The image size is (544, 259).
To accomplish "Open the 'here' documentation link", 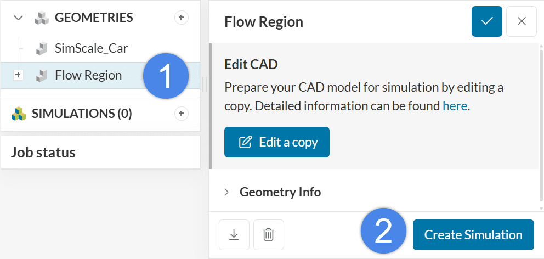I will click(455, 106).
